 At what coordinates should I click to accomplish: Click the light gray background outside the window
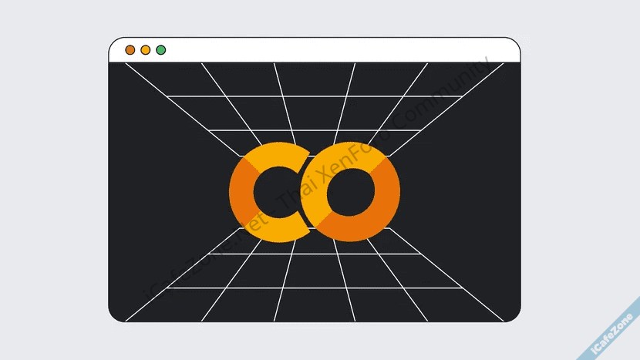[54, 193]
